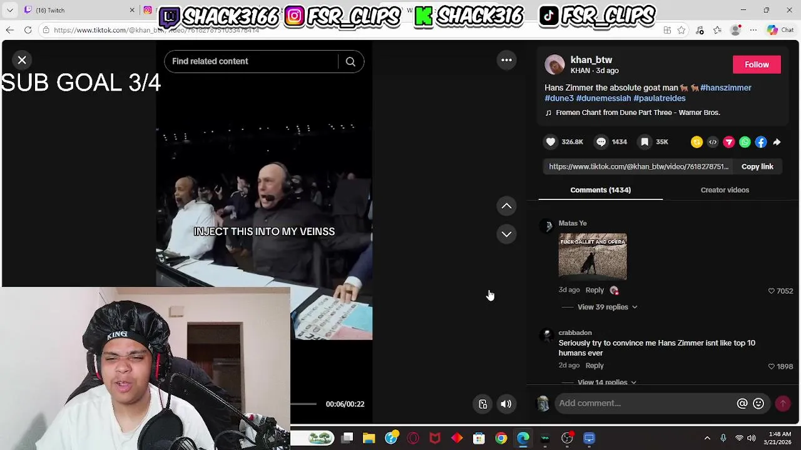Reply to crabbadon comment

tap(594, 366)
